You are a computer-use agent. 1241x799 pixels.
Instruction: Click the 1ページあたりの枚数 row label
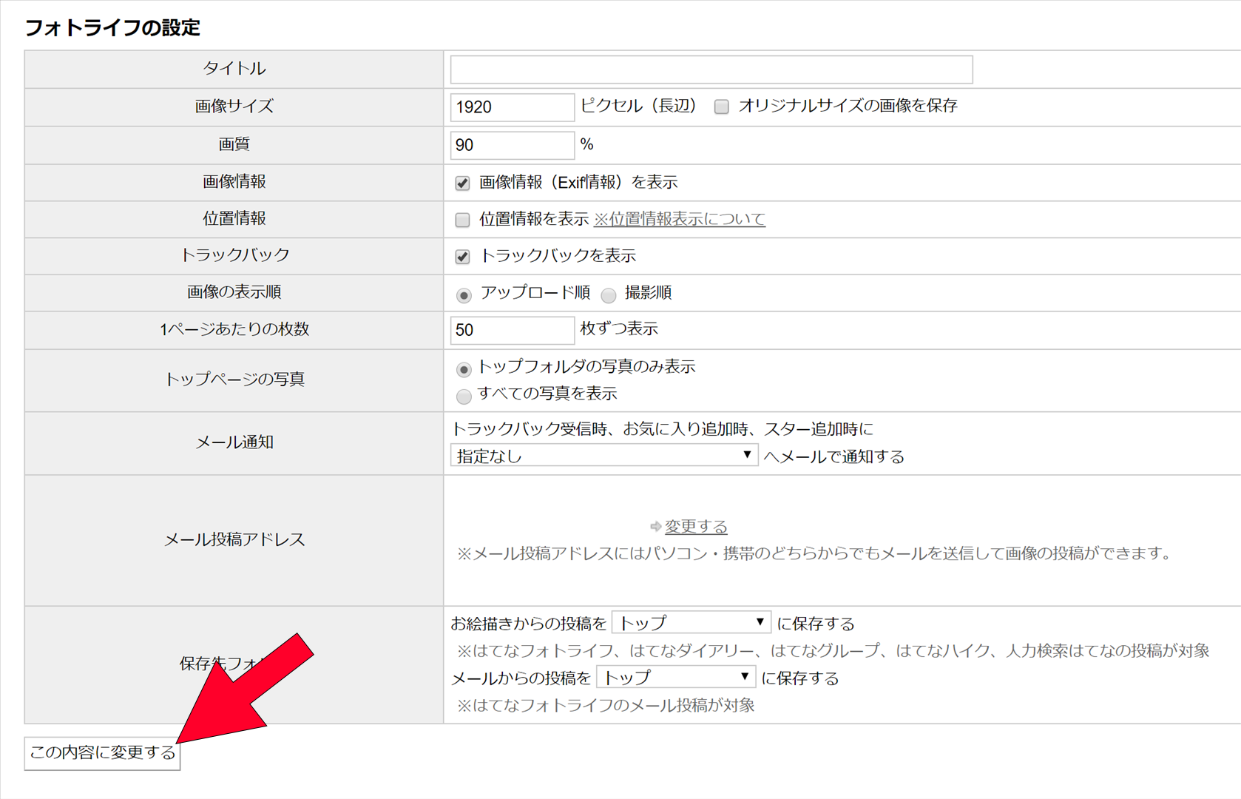point(234,329)
